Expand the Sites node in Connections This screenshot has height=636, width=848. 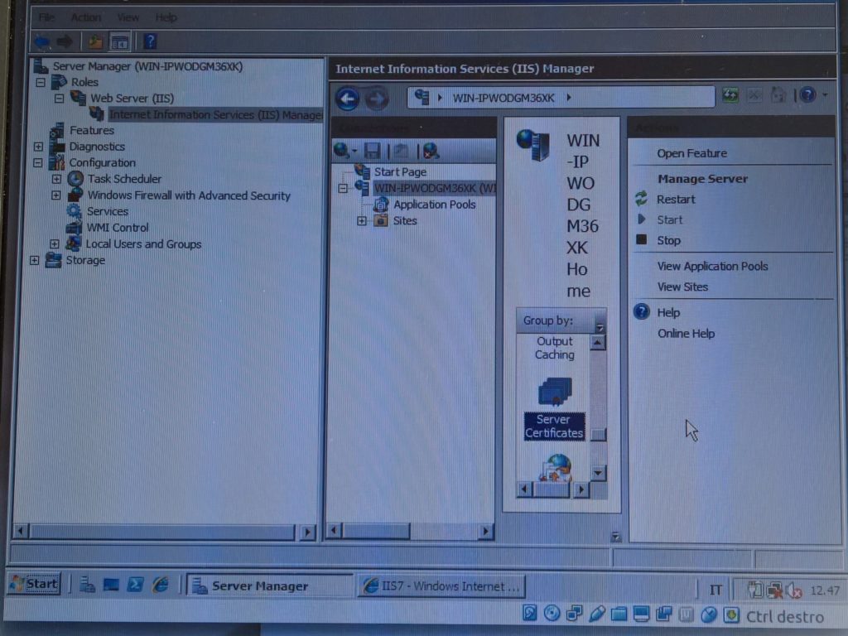pyautogui.click(x=362, y=220)
